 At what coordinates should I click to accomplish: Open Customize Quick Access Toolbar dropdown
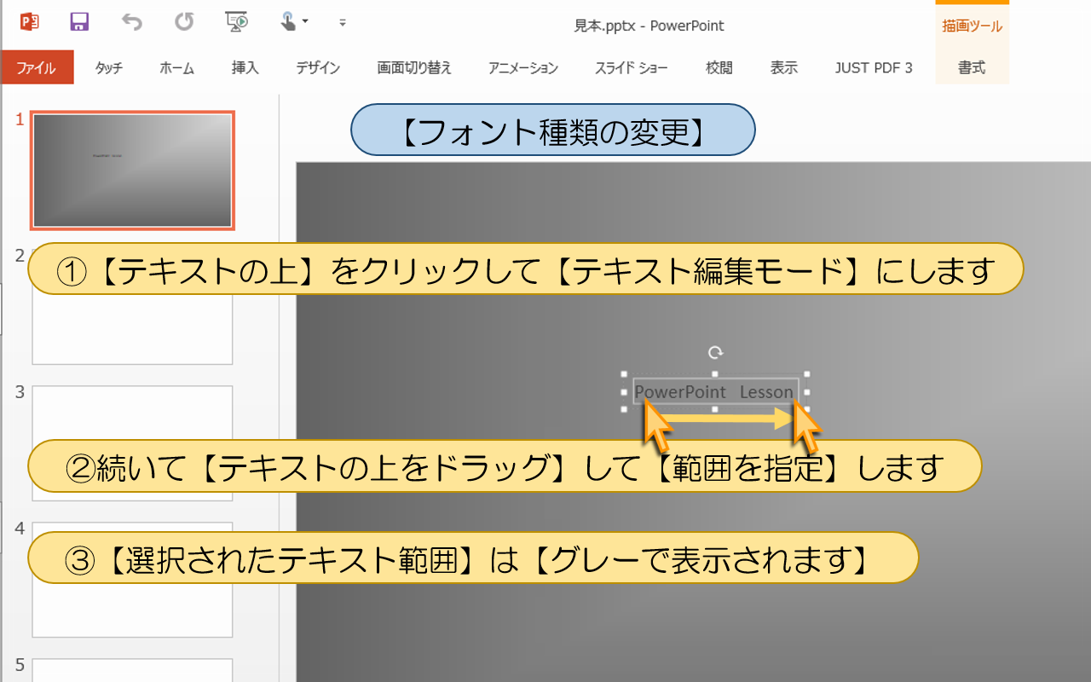pyautogui.click(x=343, y=22)
